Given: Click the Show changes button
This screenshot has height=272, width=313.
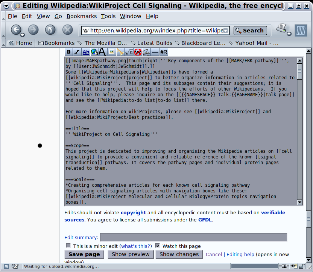Looking at the screenshot, I should point(179,254).
